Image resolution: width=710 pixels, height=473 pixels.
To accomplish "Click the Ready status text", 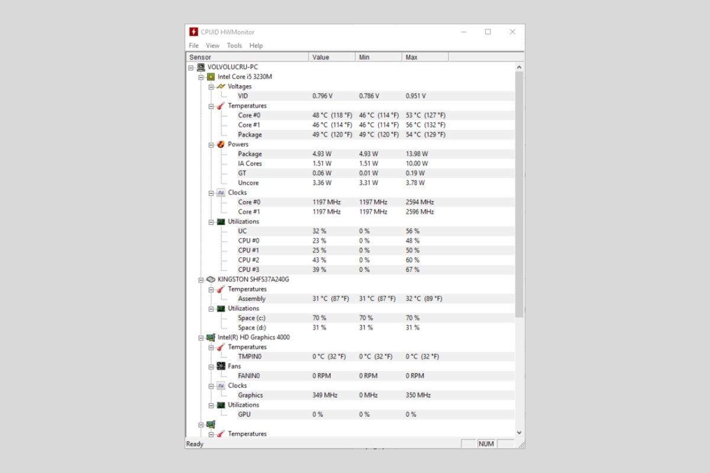I will coord(195,444).
